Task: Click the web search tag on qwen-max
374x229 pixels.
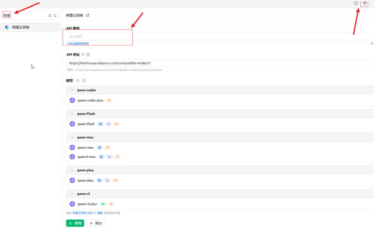Action: 99,148
